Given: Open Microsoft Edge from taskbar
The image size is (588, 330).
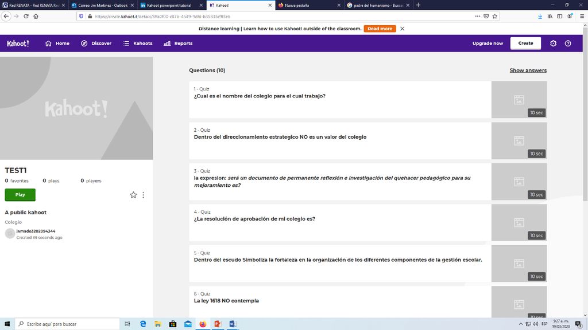Looking at the screenshot, I should tap(143, 324).
